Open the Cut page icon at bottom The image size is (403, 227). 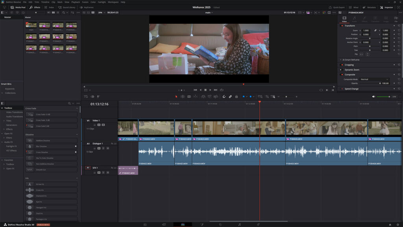tap(164, 224)
